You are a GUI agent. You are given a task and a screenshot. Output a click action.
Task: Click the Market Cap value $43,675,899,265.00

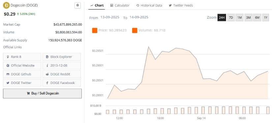click(x=68, y=25)
